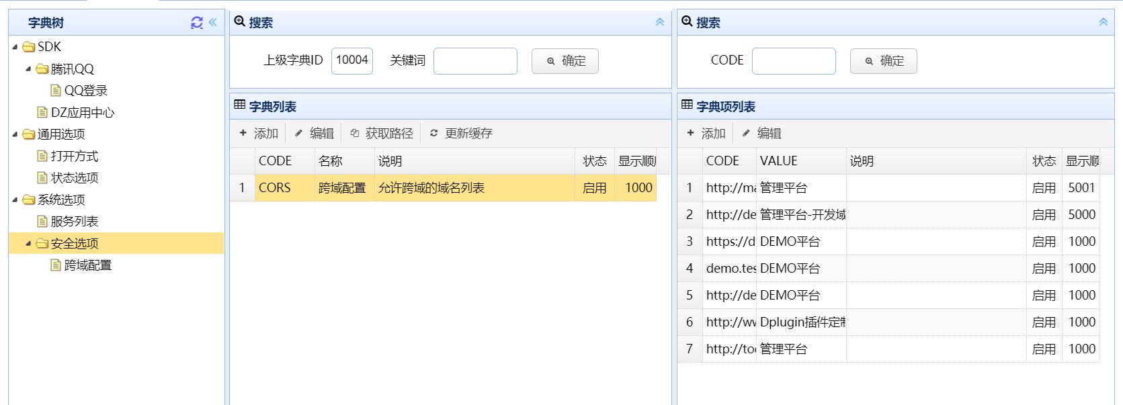This screenshot has height=405, width=1123.
Task: Click the 字典列表 panel table icon
Action: click(239, 105)
